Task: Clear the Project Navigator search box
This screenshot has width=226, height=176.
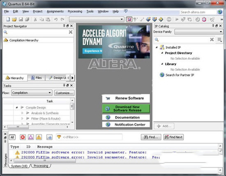Action: point(71,32)
